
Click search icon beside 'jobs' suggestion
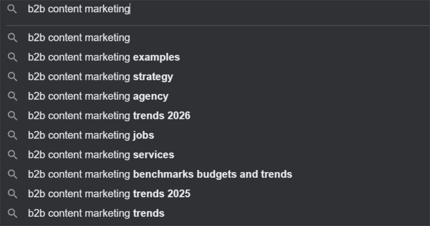click(13, 135)
